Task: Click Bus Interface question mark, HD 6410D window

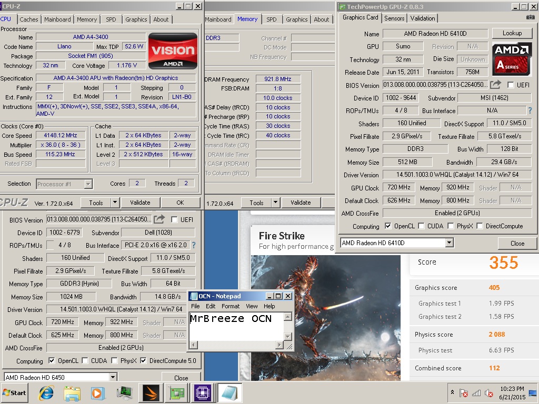Action: click(x=530, y=110)
